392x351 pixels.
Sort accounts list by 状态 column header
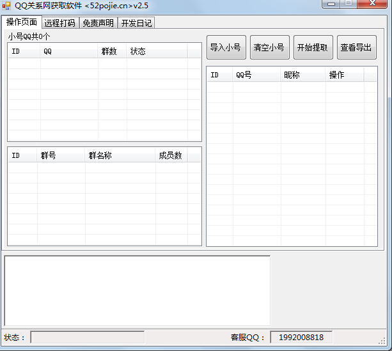(x=157, y=51)
